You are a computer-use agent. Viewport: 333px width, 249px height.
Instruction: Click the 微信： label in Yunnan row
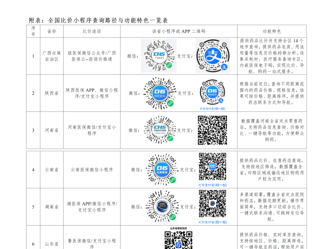[137, 170]
